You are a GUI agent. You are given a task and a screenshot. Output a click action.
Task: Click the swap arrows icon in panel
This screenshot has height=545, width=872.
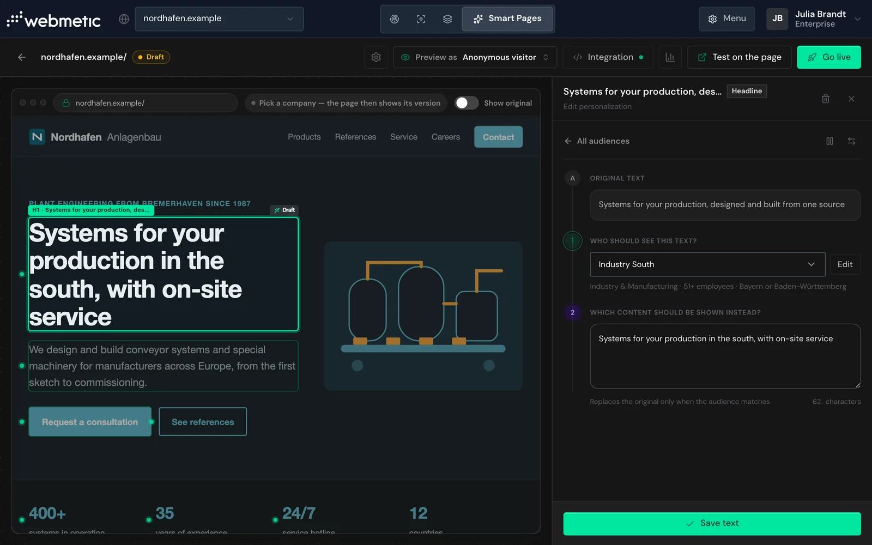851,141
